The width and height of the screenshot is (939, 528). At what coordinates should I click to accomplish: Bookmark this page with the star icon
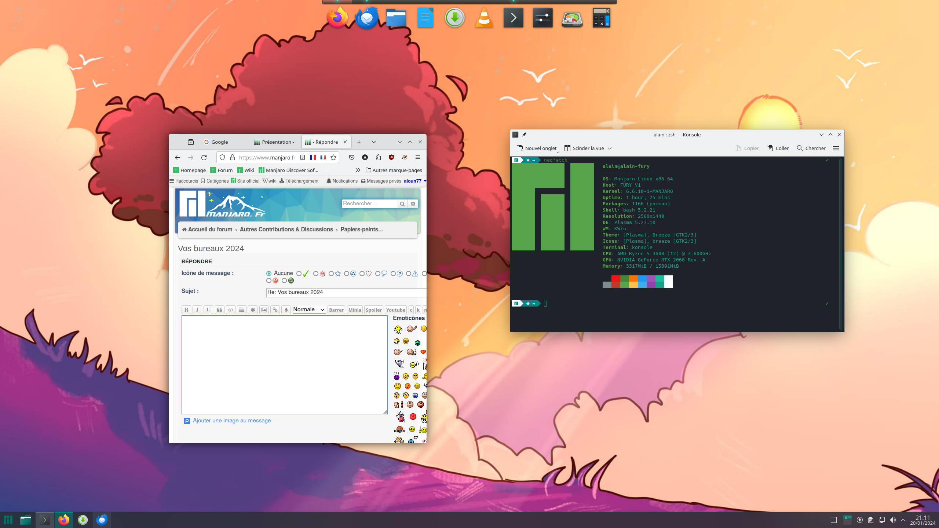pyautogui.click(x=333, y=157)
